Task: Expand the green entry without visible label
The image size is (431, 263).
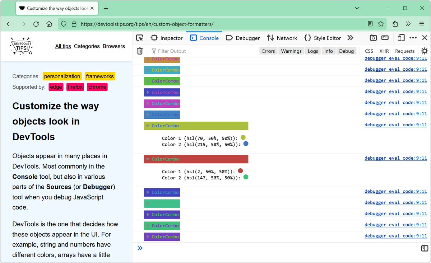Action: click(x=148, y=203)
